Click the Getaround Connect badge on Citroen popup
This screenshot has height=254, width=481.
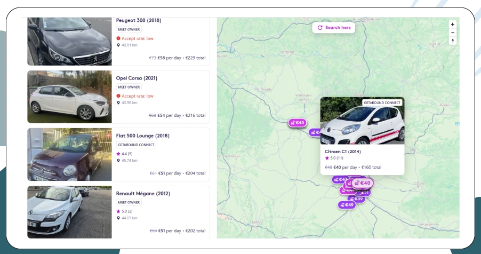click(x=382, y=102)
